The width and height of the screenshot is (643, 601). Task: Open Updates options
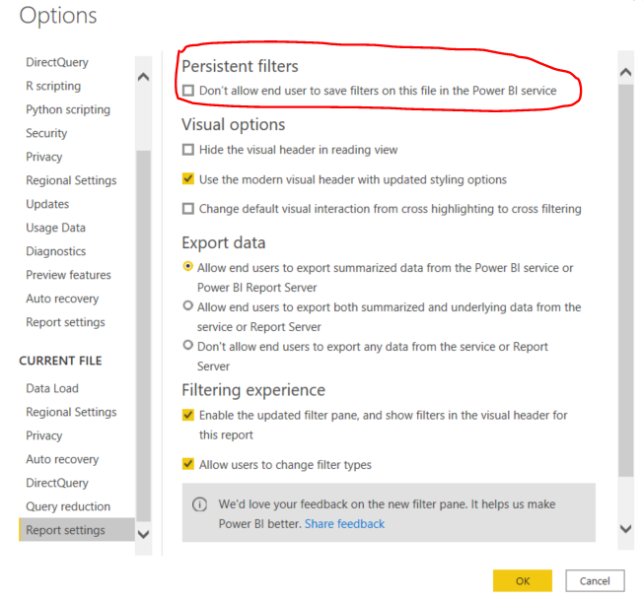(47, 204)
